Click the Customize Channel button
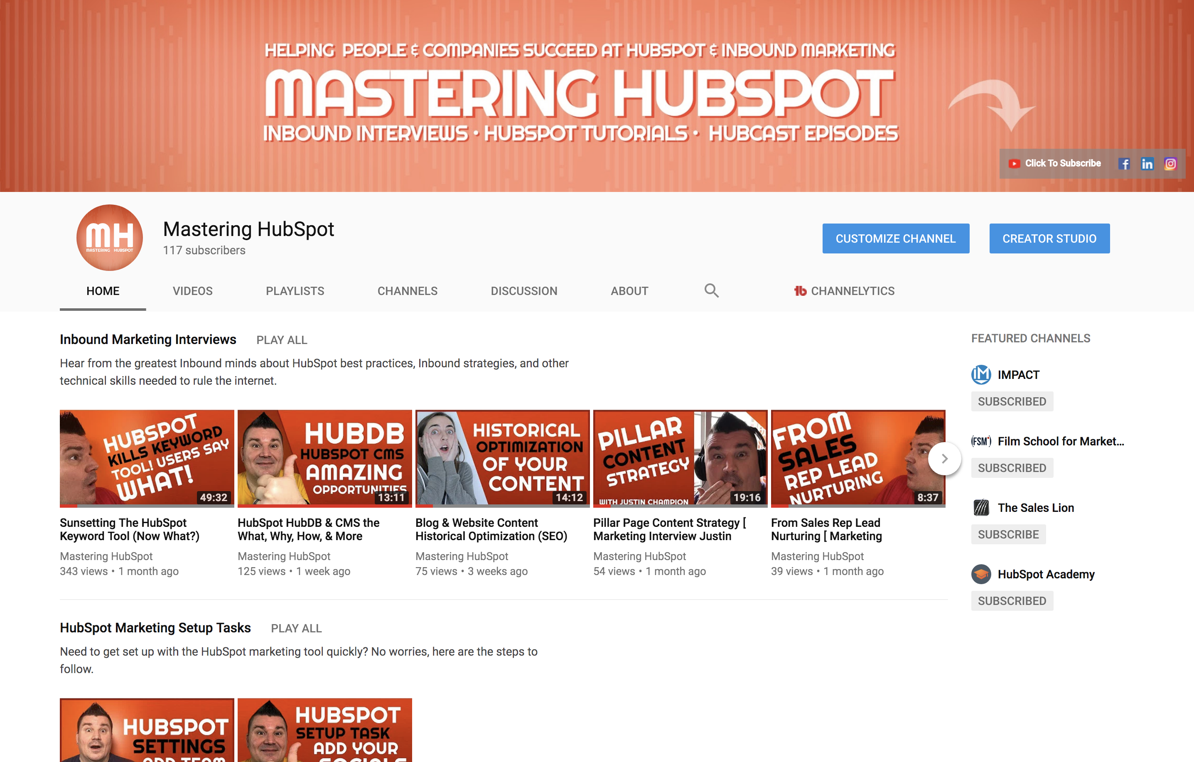Image resolution: width=1194 pixels, height=762 pixels. click(896, 238)
